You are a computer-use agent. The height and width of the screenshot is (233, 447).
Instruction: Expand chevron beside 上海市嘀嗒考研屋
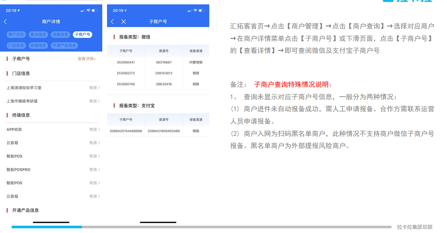click(99, 101)
